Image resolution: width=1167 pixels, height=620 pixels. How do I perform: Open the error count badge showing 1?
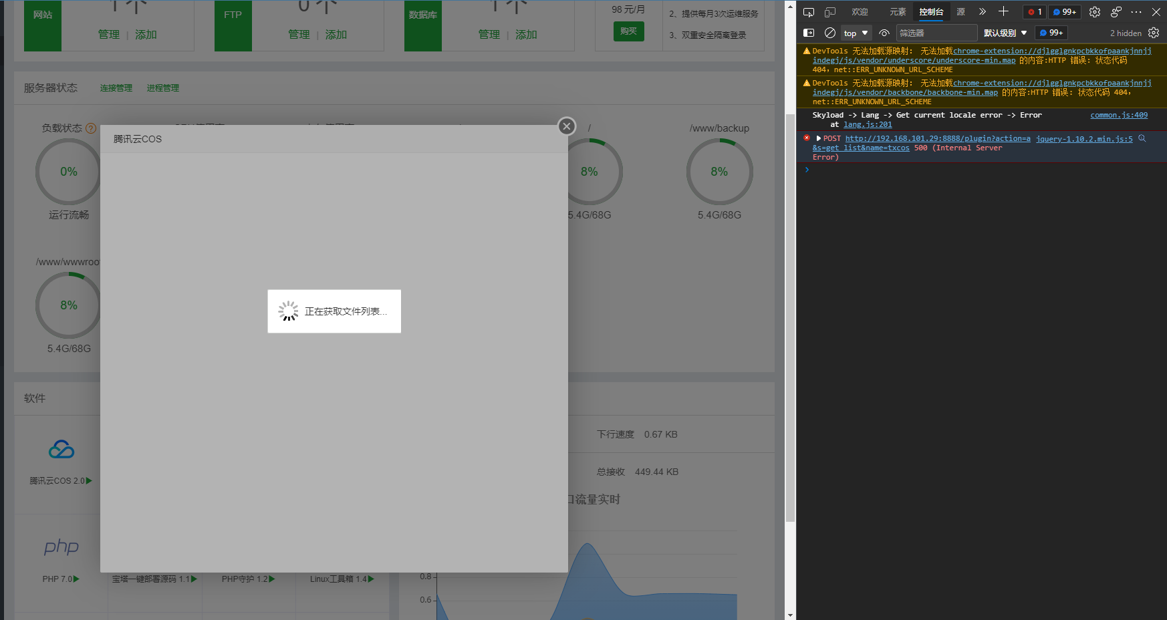click(1035, 12)
